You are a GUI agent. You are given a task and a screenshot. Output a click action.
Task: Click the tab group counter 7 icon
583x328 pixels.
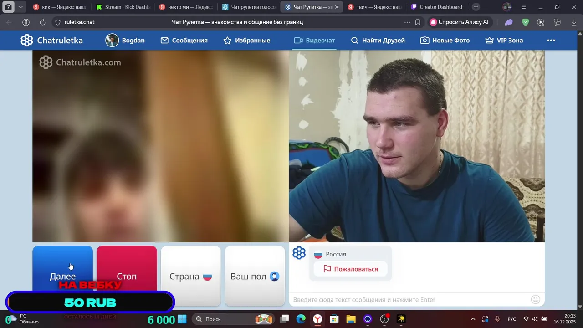click(8, 7)
